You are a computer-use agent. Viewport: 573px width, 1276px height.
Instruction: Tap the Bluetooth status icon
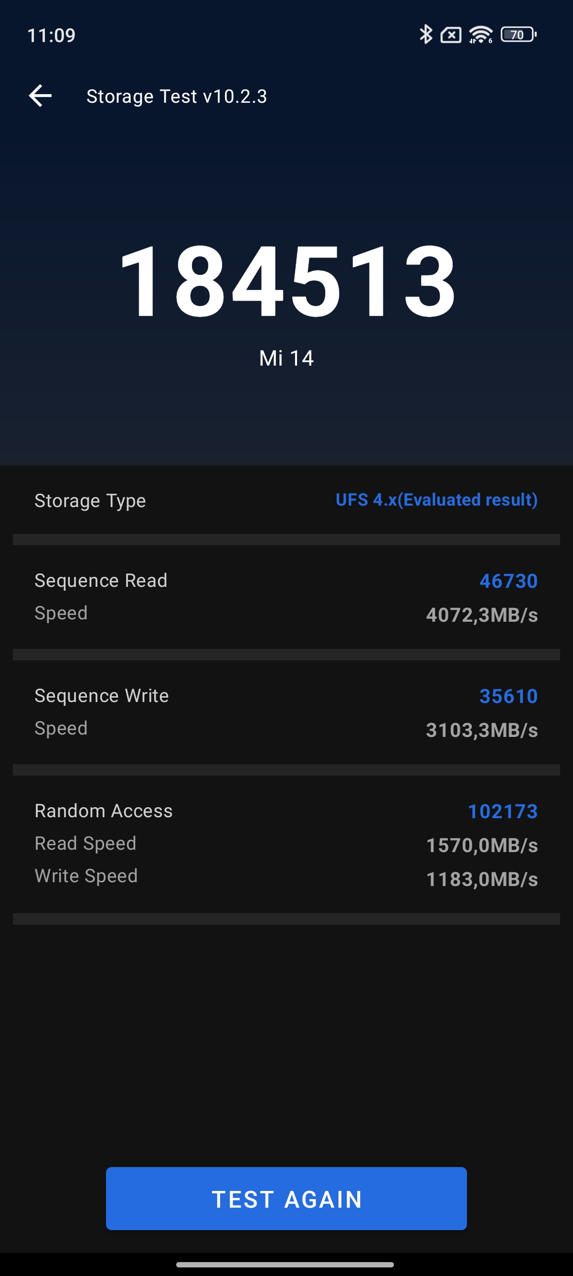[x=425, y=35]
